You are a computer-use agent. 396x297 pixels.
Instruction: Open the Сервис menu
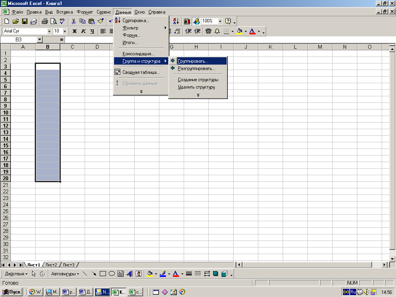pos(104,12)
